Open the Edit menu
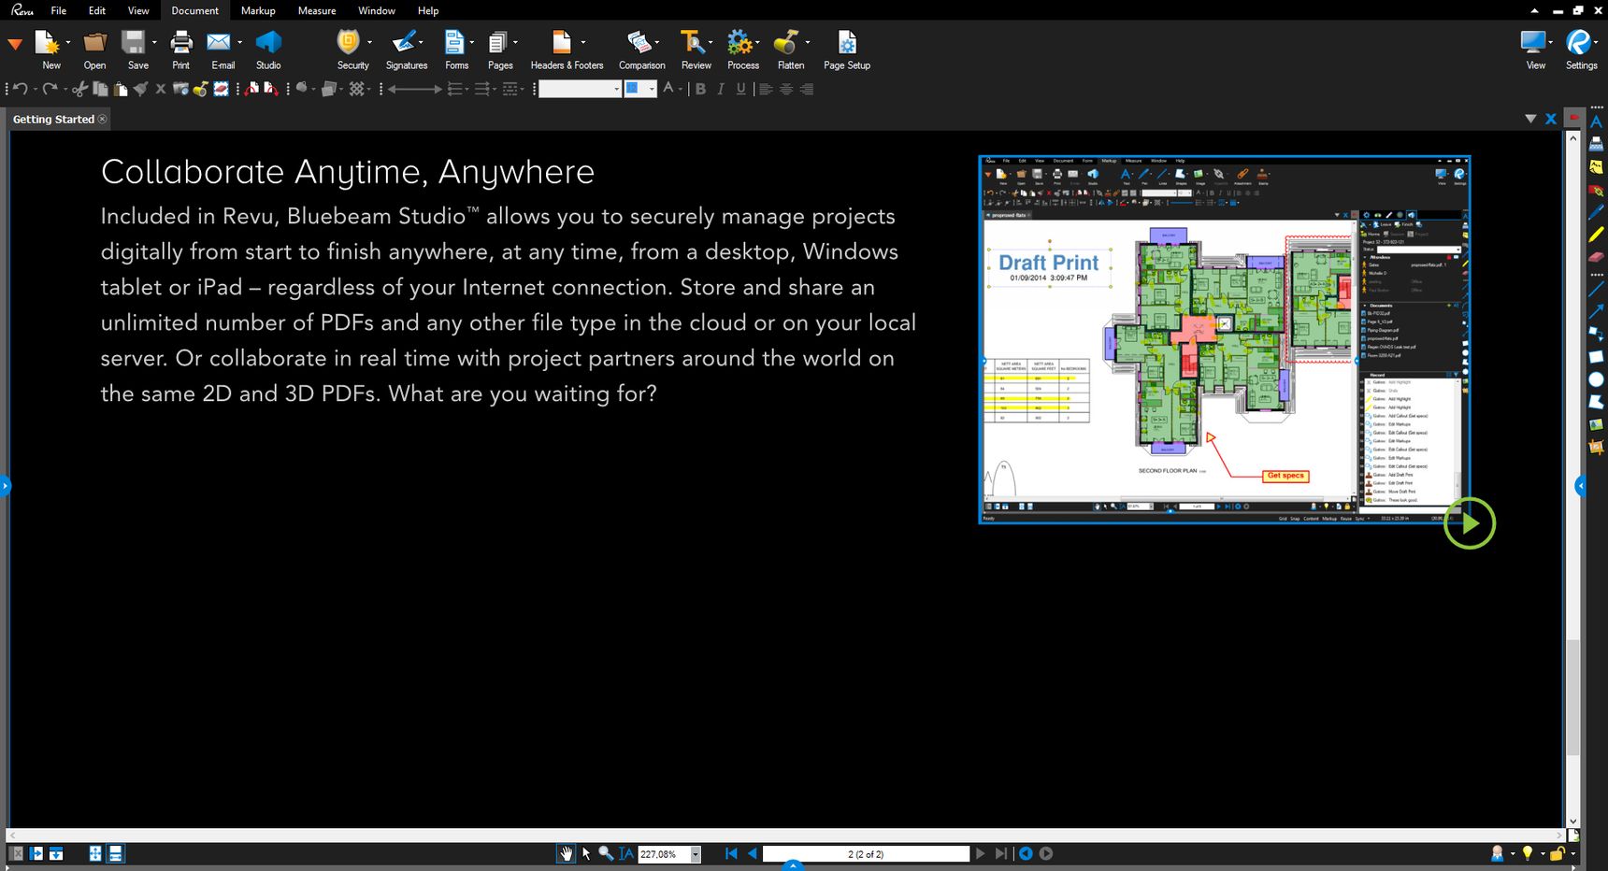Screen dimensions: 1608x871 pos(97,10)
